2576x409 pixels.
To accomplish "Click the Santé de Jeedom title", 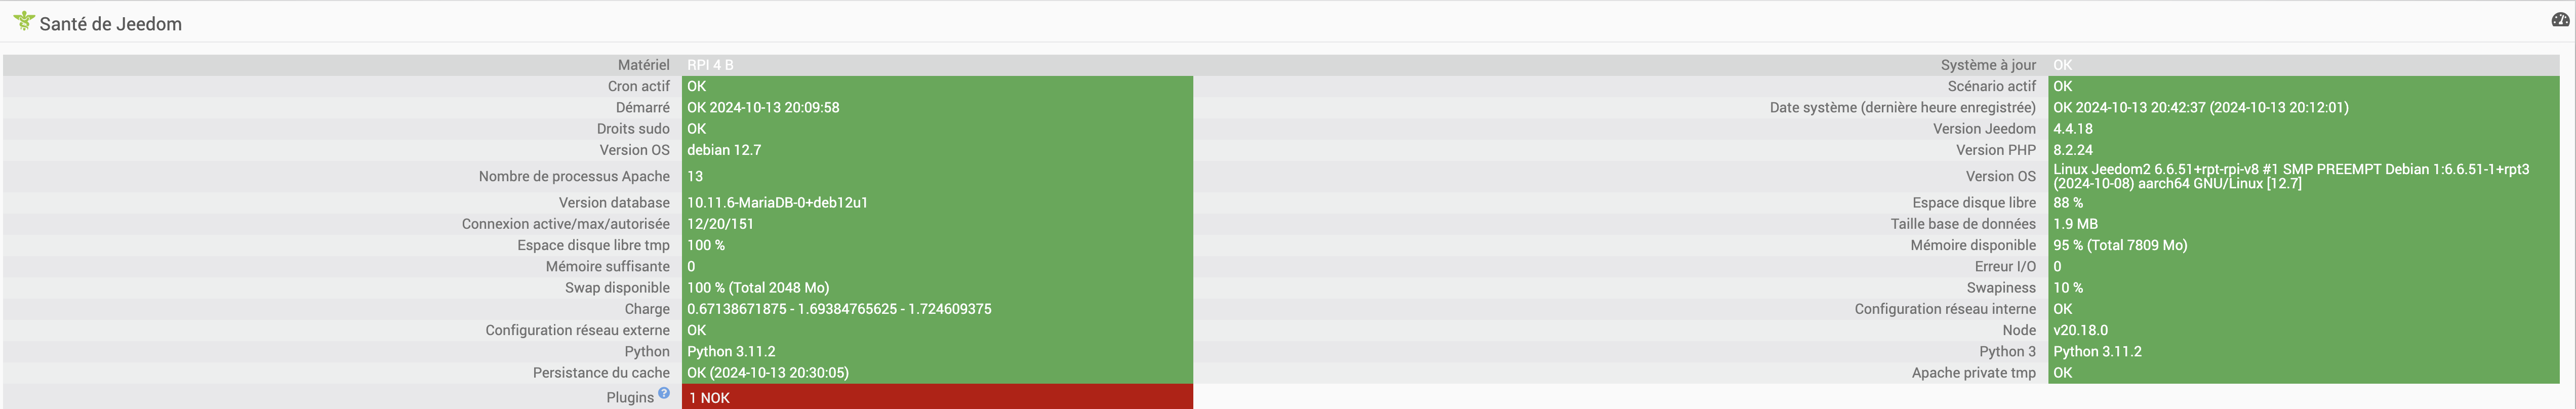I will [111, 24].
